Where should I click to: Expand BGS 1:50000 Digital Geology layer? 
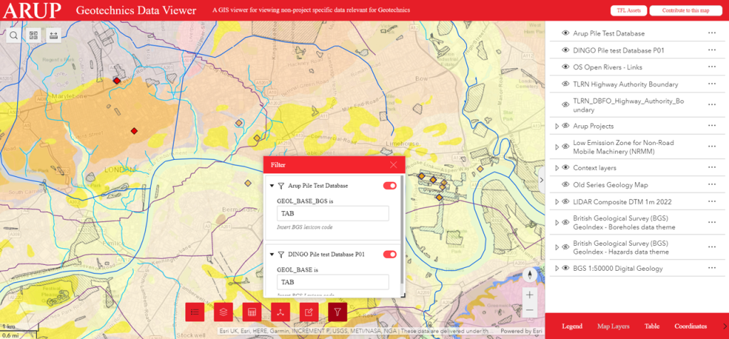point(557,269)
